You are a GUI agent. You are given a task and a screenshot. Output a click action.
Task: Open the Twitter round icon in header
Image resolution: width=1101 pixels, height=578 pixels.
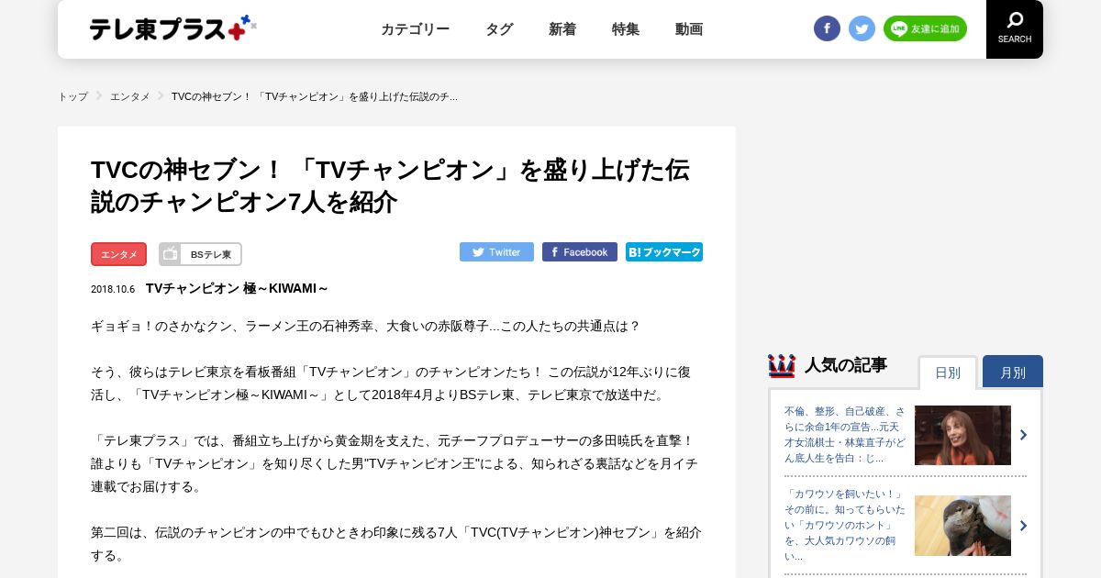click(x=862, y=28)
